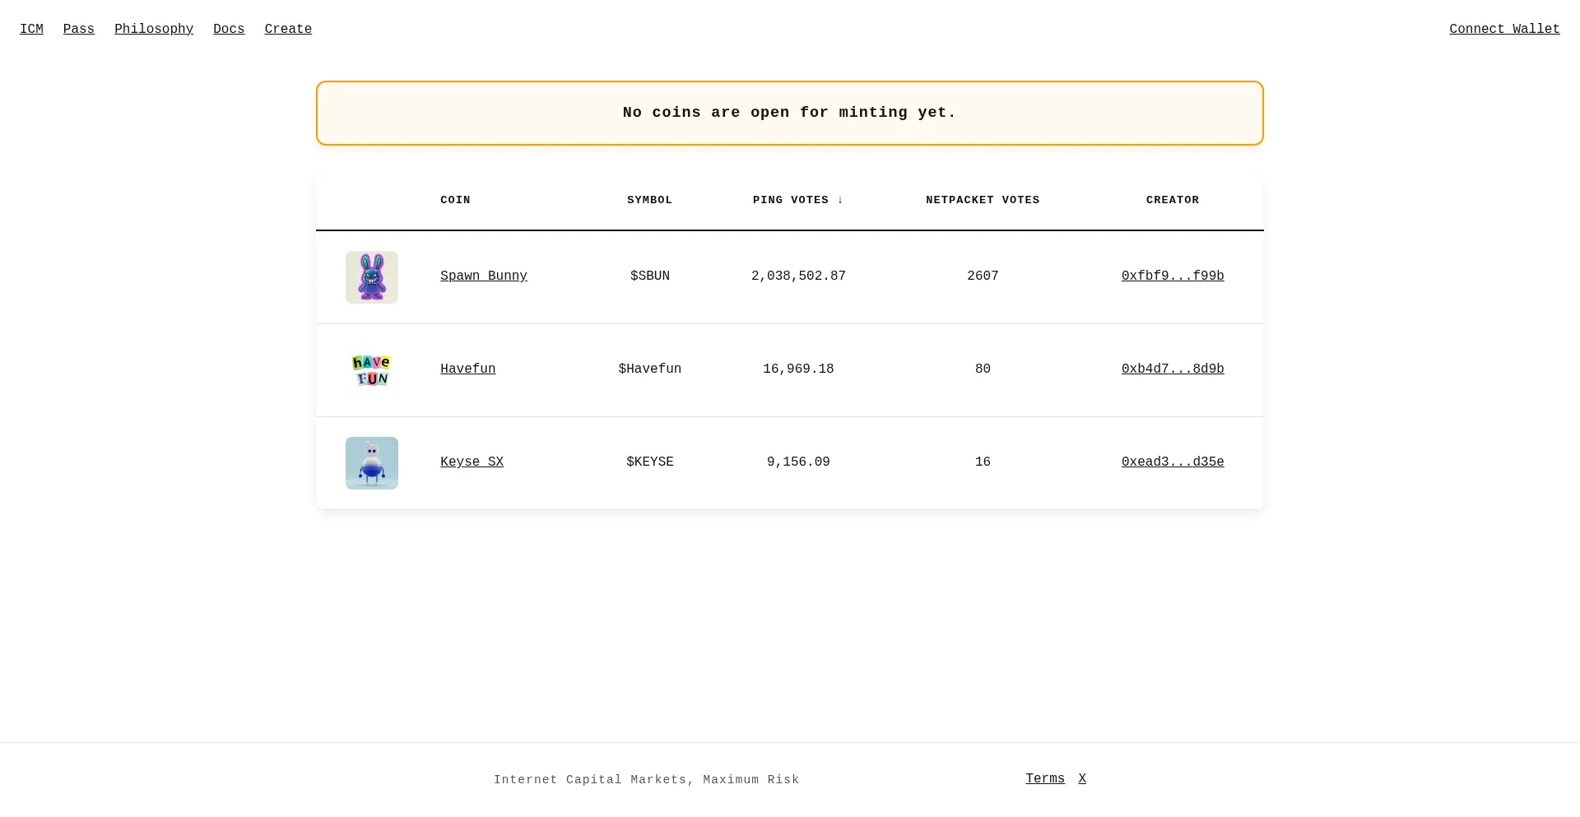Click the Coin column header

(455, 200)
